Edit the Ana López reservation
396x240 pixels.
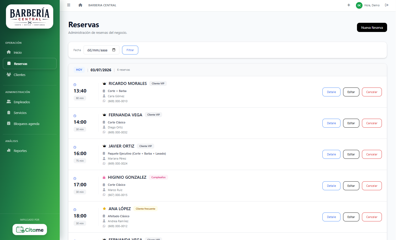[x=351, y=217]
